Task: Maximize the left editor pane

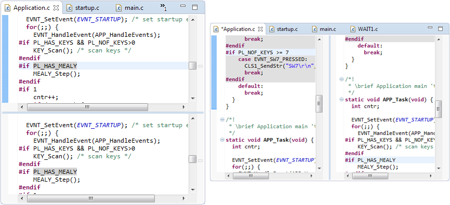Action: point(195,7)
